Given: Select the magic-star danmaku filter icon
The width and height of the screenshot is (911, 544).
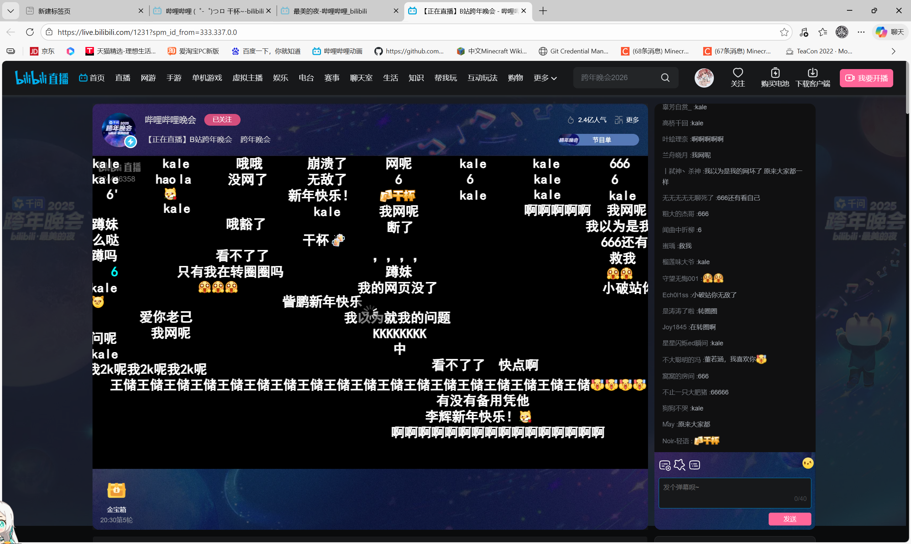Looking at the screenshot, I should coord(680,465).
